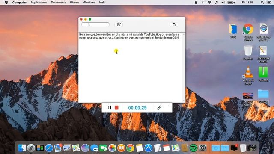The height and width of the screenshot is (154, 274).
Task: Open Finder from the dock
Action: tap(22, 148)
